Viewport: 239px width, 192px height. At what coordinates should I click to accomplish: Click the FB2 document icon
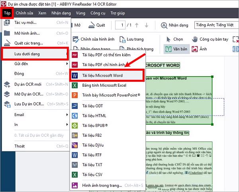click(75, 136)
